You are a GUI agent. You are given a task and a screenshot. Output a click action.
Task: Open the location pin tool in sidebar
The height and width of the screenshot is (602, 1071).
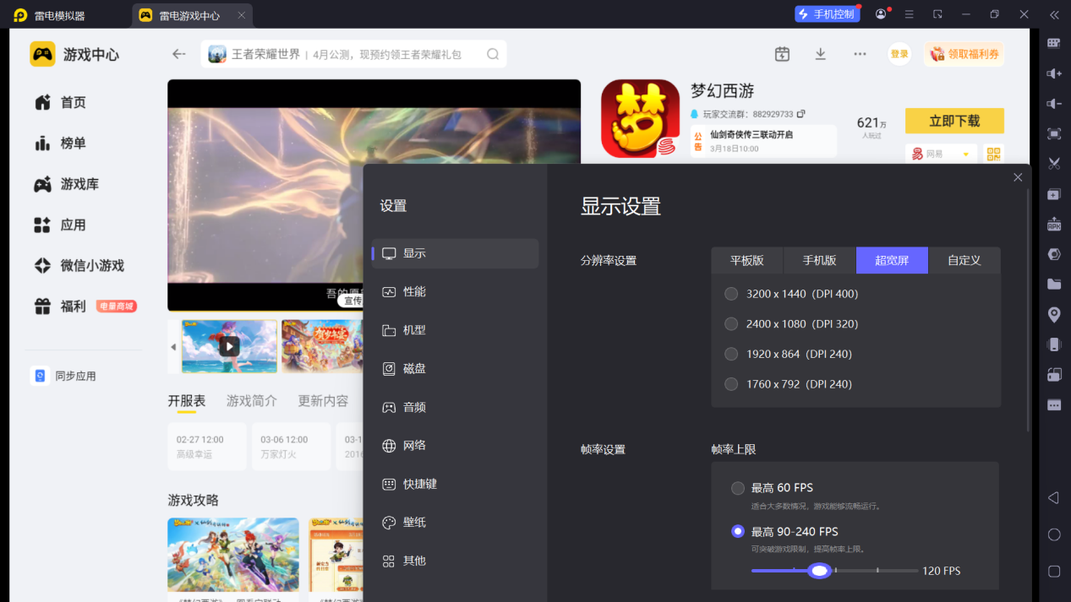pyautogui.click(x=1054, y=315)
